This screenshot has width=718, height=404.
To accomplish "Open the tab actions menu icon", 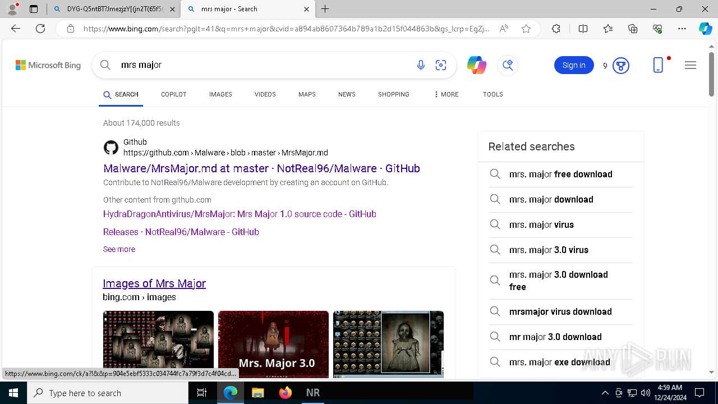I will click(34, 9).
